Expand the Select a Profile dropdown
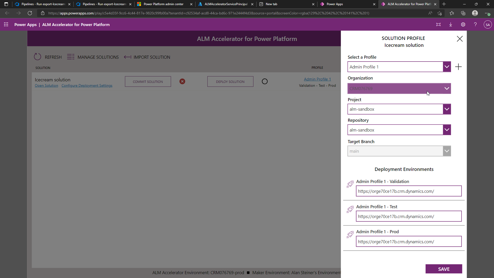The image size is (494, 278). [447, 67]
